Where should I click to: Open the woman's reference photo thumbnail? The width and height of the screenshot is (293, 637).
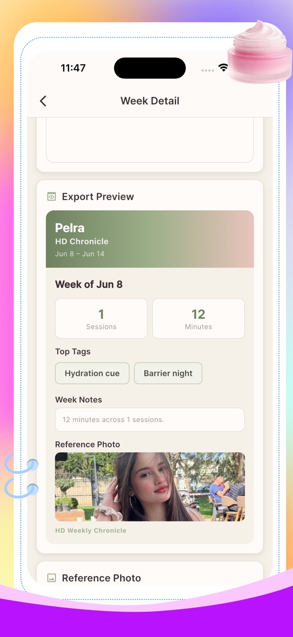(x=150, y=487)
